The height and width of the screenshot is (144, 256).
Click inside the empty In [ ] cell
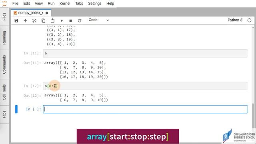pyautogui.click(x=145, y=109)
